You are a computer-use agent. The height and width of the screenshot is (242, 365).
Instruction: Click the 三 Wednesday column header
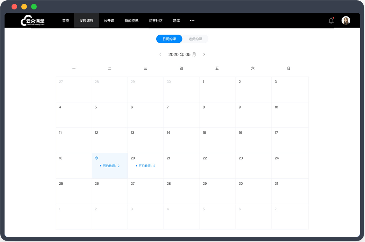[145, 68]
